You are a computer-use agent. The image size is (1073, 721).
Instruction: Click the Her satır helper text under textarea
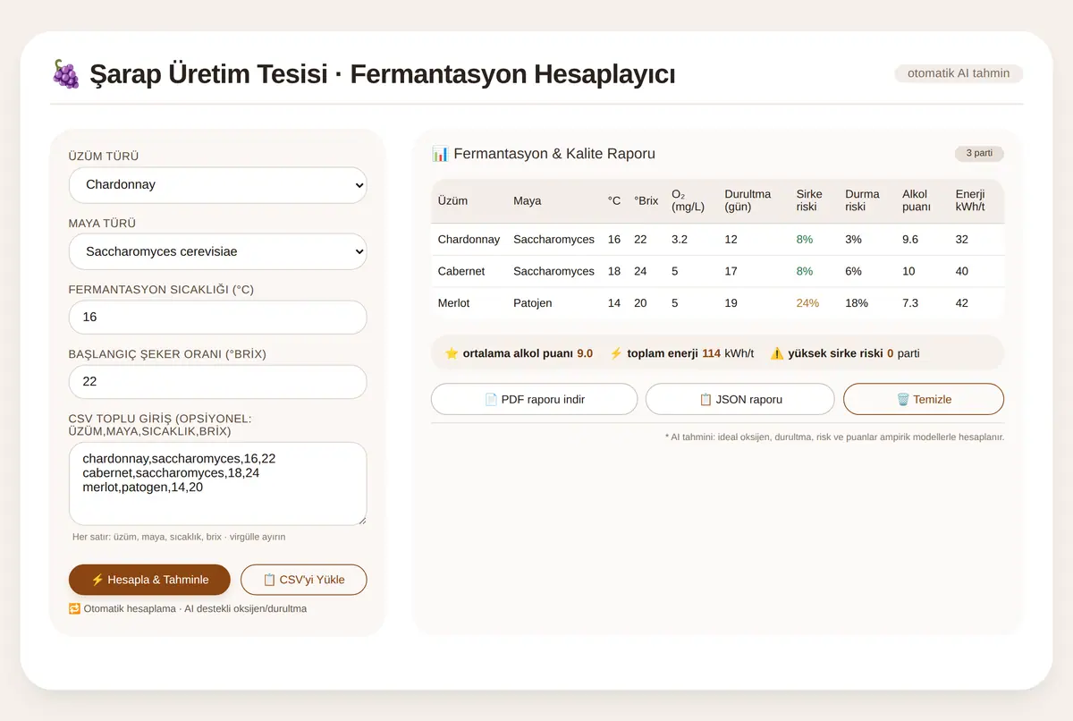(x=179, y=537)
